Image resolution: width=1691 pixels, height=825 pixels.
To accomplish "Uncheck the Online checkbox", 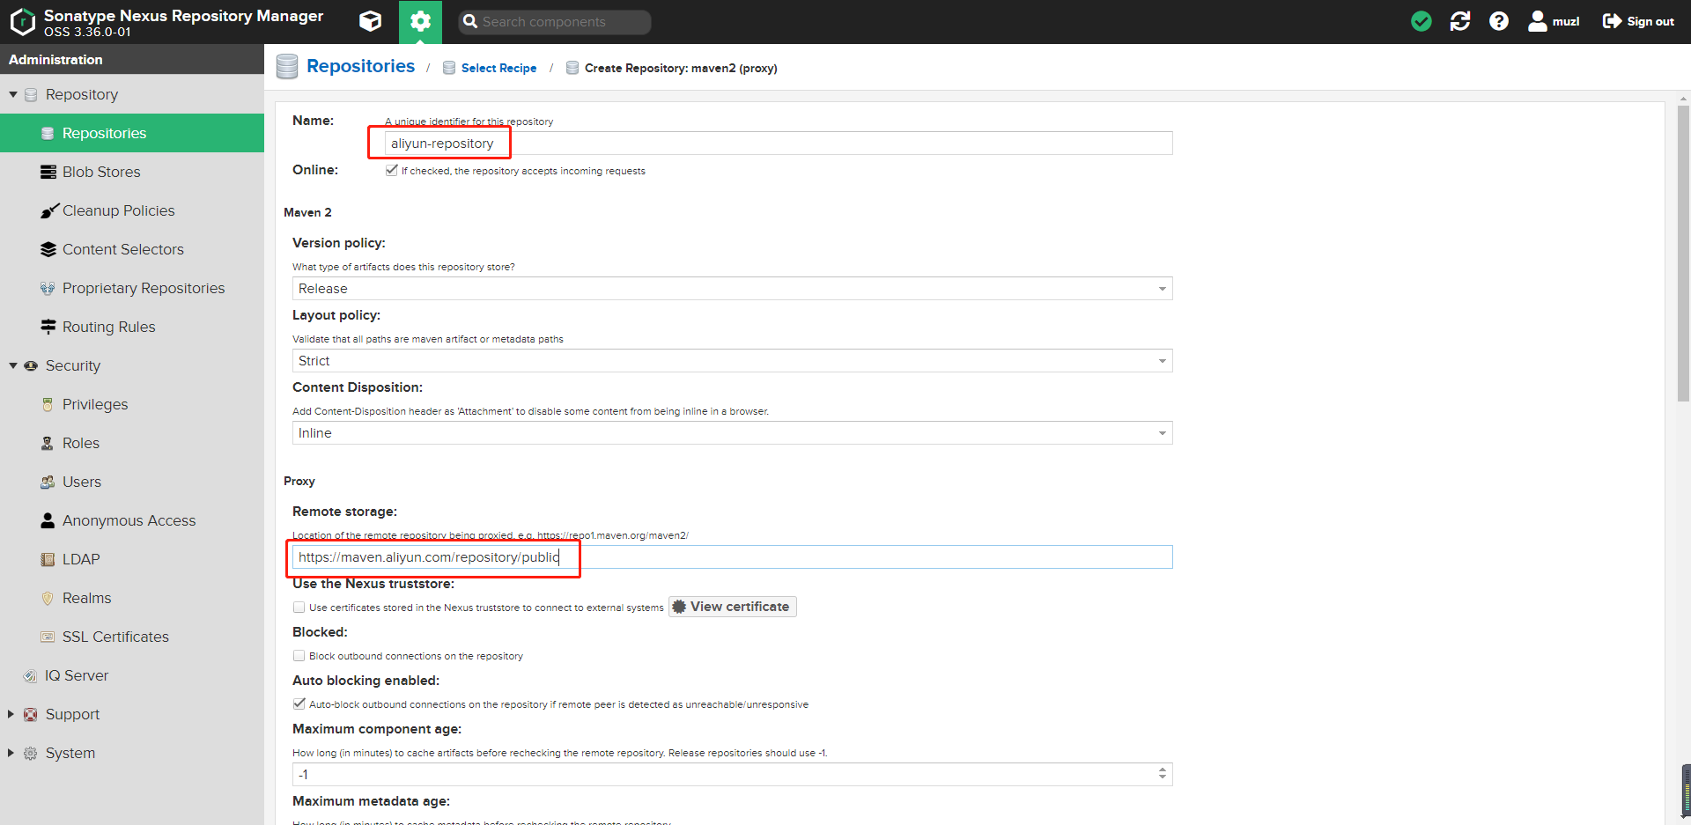I will pos(391,170).
